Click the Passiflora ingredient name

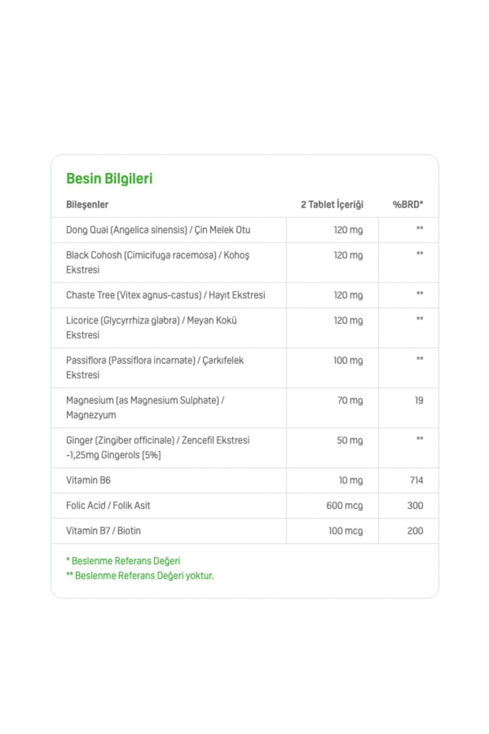(x=154, y=367)
